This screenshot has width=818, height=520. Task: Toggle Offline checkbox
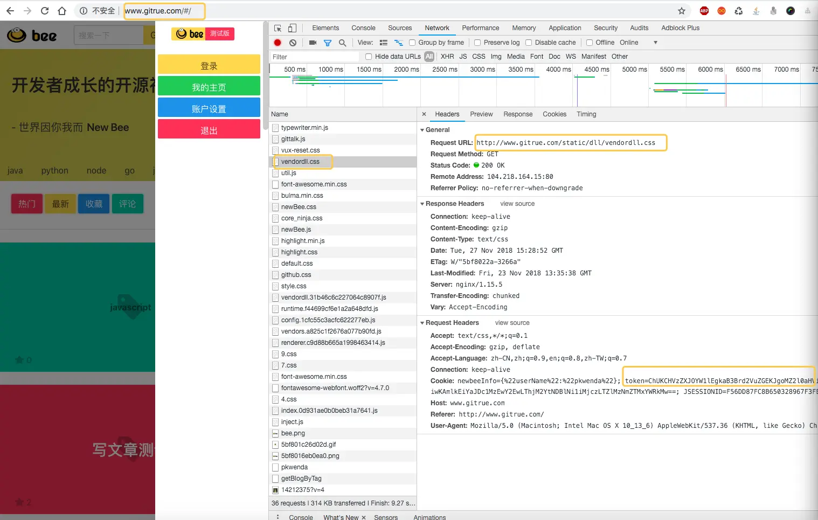coord(590,43)
